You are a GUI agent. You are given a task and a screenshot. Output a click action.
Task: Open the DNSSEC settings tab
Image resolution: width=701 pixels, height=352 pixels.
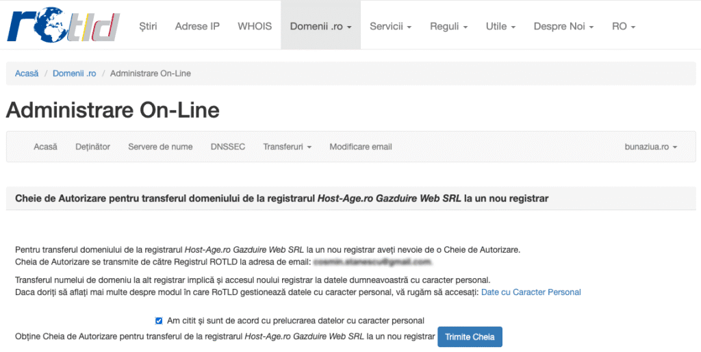227,147
